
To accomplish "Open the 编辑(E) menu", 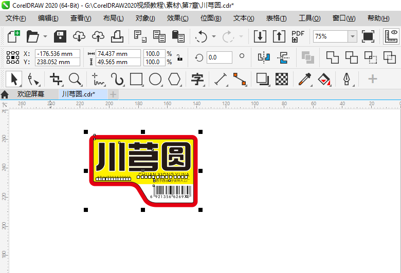I will [x=48, y=18].
